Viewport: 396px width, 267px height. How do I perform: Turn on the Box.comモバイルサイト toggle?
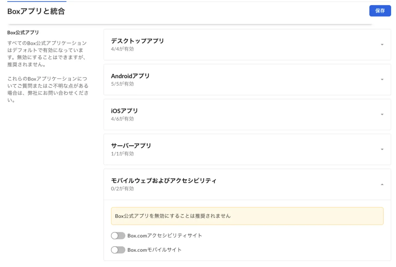pos(118,250)
